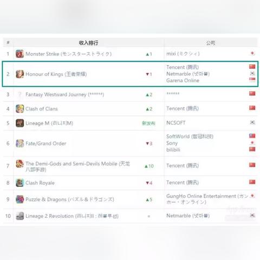The width and height of the screenshot is (260, 260).
Task: Click the Korea flag beside NCSOFT
Action: [252, 122]
